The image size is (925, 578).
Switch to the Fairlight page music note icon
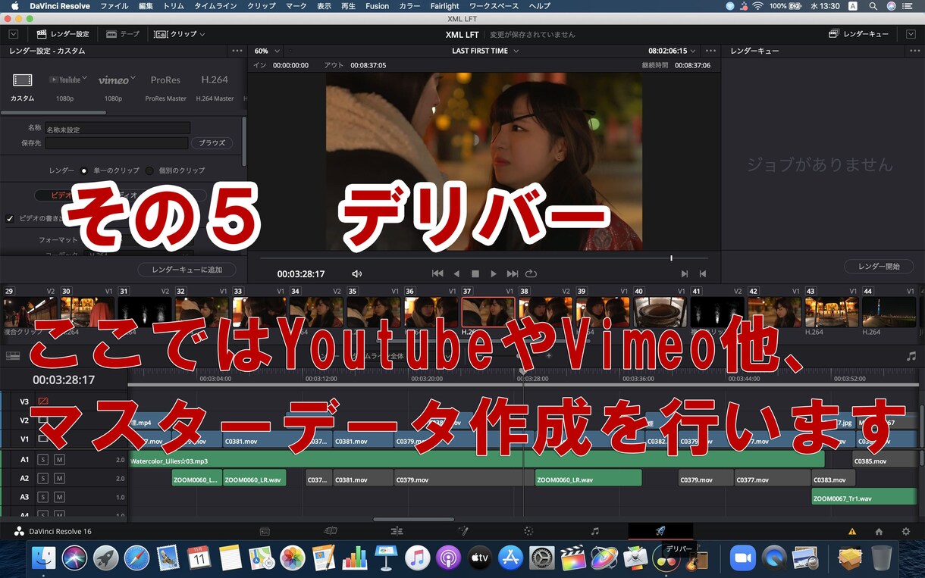(x=594, y=531)
